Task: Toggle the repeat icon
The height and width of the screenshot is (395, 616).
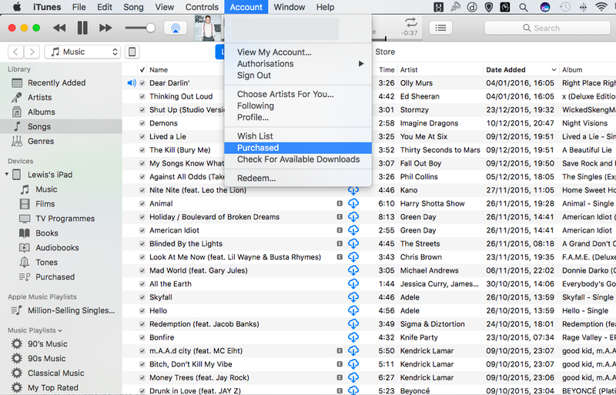Action: pos(411,22)
